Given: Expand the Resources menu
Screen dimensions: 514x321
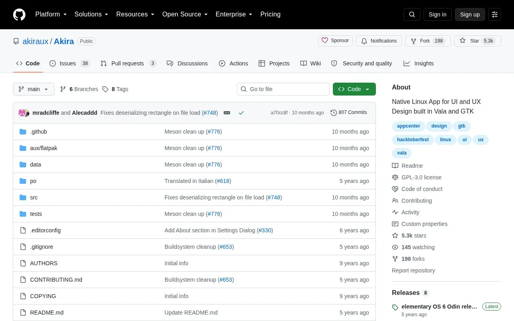Looking at the screenshot, I should [x=135, y=14].
